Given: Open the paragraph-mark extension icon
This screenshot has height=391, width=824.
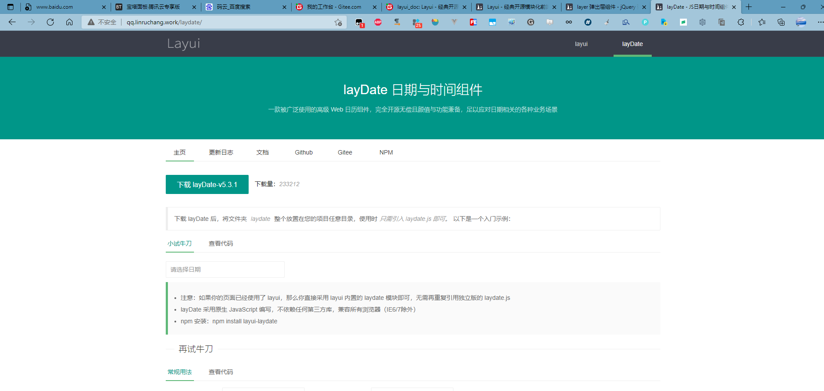Looking at the screenshot, I should [397, 22].
